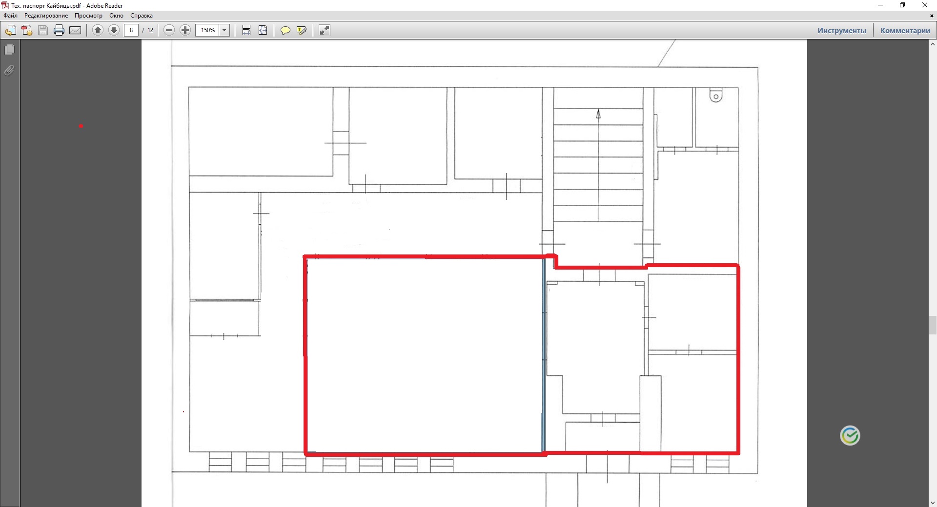
Task: Fit one full page in window icon
Action: 263,30
